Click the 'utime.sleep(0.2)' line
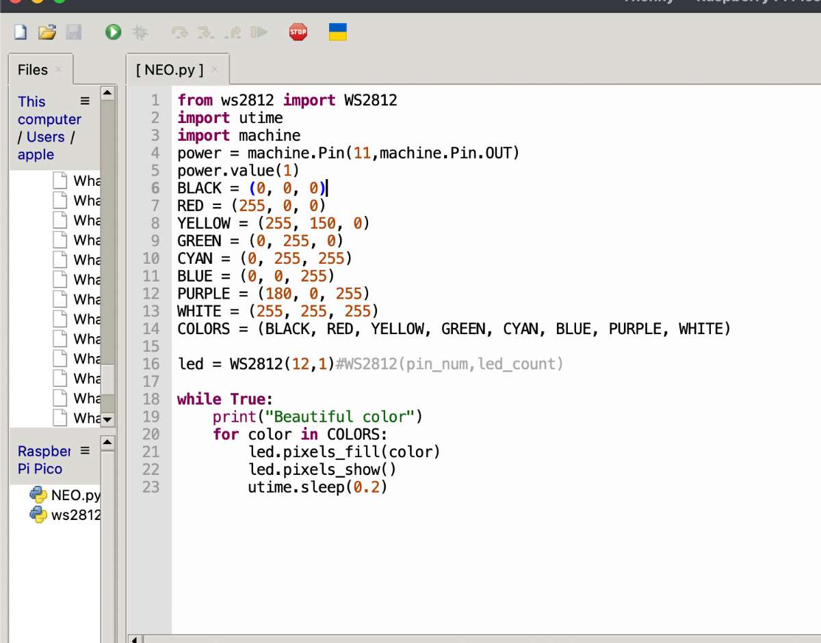Screen dimensions: 821x643 317,487
